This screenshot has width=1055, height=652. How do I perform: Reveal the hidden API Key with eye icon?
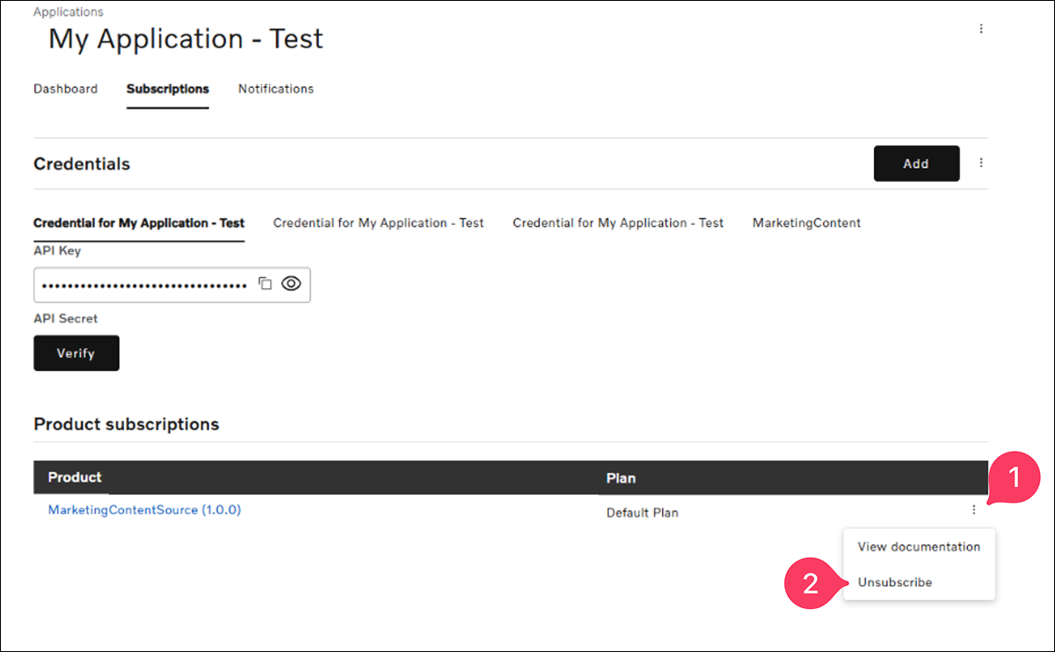pos(291,284)
